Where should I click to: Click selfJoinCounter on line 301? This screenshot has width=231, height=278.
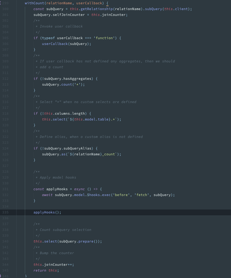[69, 15]
